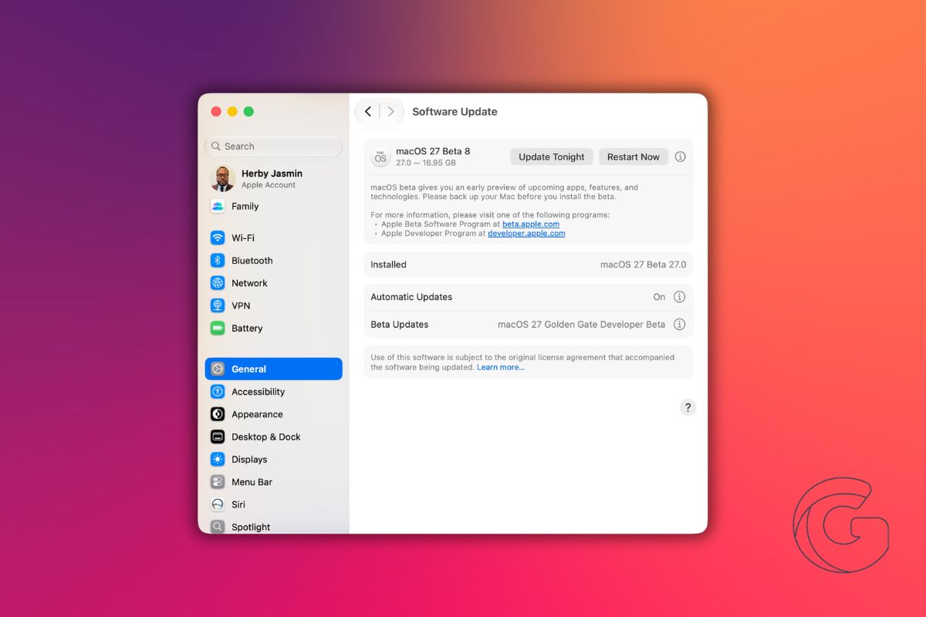Click the 27.0 — 16.95 GB text
The width and height of the screenshot is (926, 617).
[426, 164]
